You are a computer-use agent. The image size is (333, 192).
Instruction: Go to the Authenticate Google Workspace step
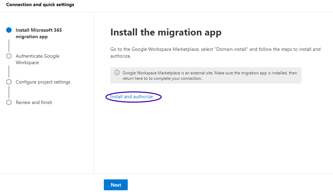pos(37,59)
